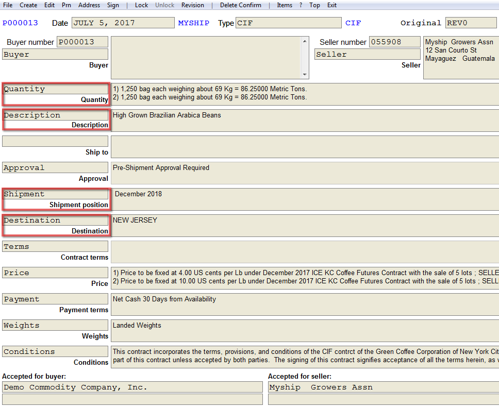Image resolution: width=499 pixels, height=407 pixels.
Task: Click the Quantity code field
Action: [55, 89]
